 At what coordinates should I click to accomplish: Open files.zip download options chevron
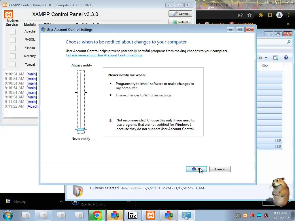coord(61,201)
